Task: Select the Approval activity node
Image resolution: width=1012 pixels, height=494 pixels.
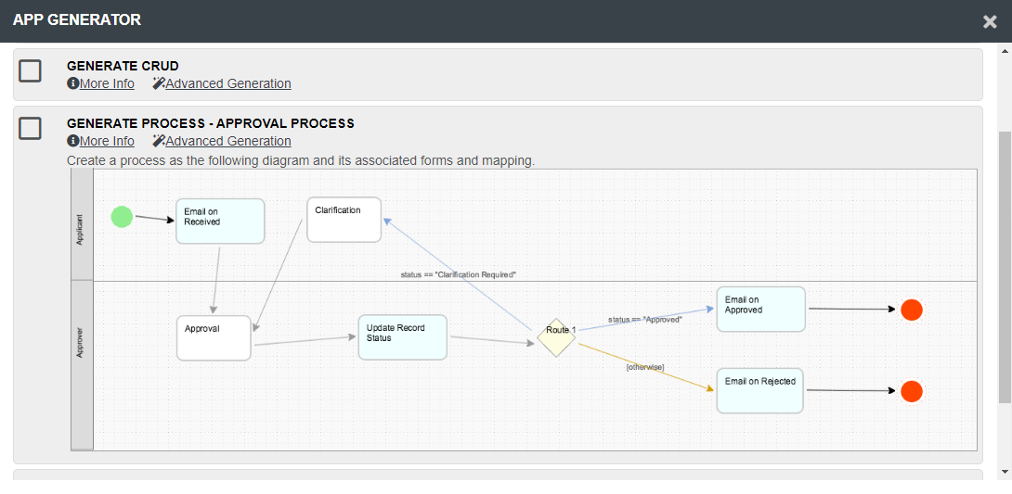Action: tap(214, 337)
